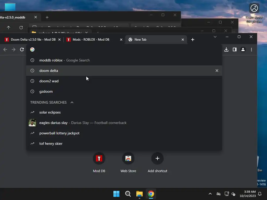Open clock showing 3:39 AM

248,194
